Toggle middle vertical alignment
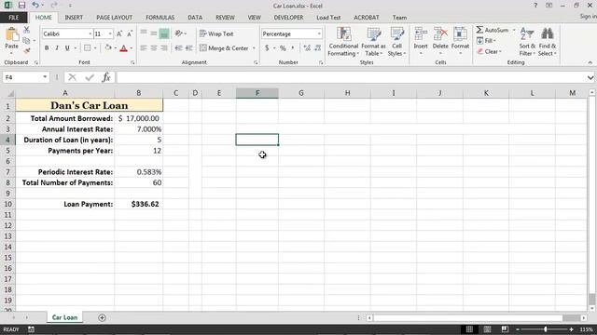Image resolution: width=597 pixels, height=335 pixels. pyautogui.click(x=154, y=33)
